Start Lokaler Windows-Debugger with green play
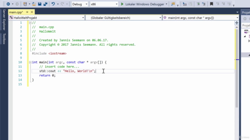The width and height of the screenshot is (250, 140). pos(122,4)
